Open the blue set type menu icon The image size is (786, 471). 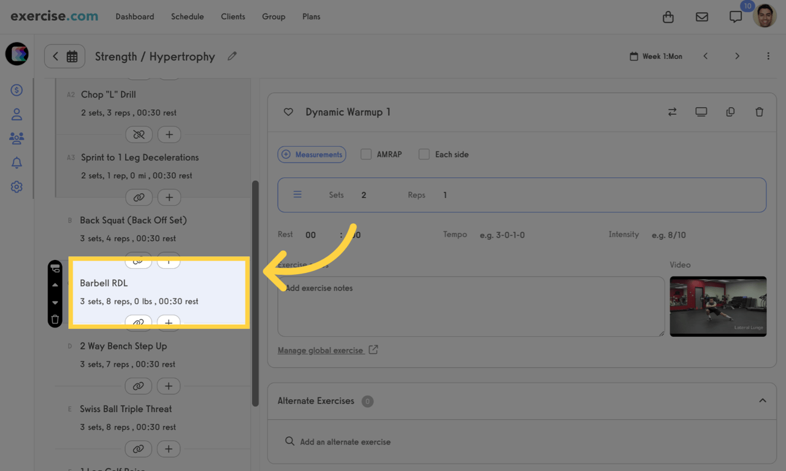pos(297,194)
